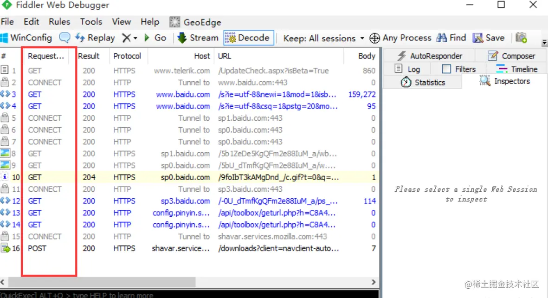This screenshot has width=548, height=298.
Task: Select the www.telerik.com host cell
Action: [182, 71]
